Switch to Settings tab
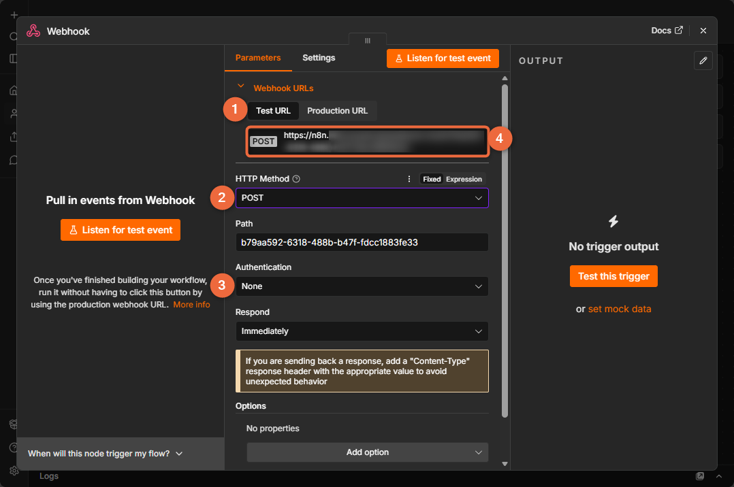 click(x=319, y=58)
